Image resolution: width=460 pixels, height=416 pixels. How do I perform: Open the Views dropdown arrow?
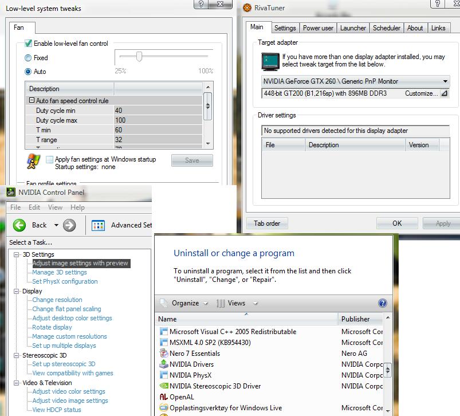[255, 303]
